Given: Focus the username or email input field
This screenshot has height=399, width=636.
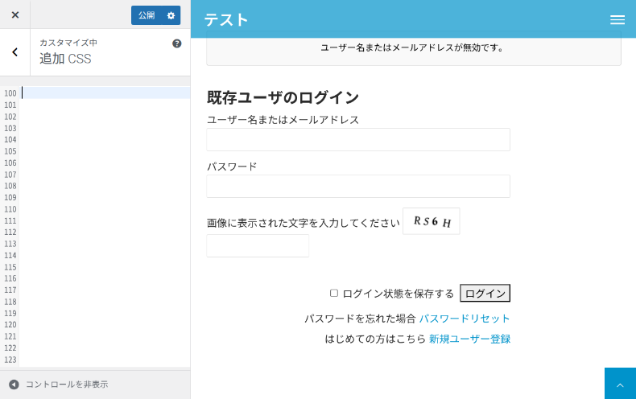Looking at the screenshot, I should tap(358, 139).
